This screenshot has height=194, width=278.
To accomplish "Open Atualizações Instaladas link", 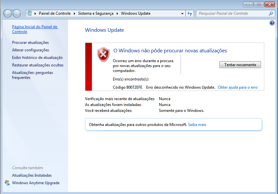I will [32, 175].
